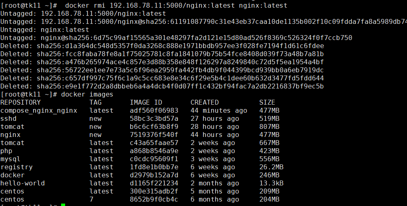Click the 44 minutes ago value
The height and width of the screenshot is (206, 407).
(219, 111)
